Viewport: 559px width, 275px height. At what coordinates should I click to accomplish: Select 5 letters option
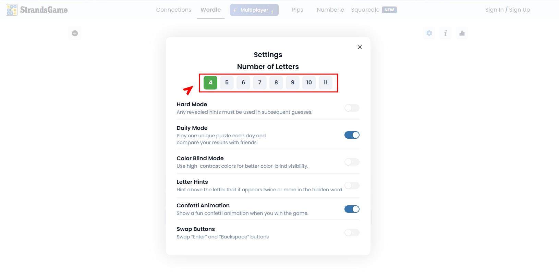click(227, 83)
